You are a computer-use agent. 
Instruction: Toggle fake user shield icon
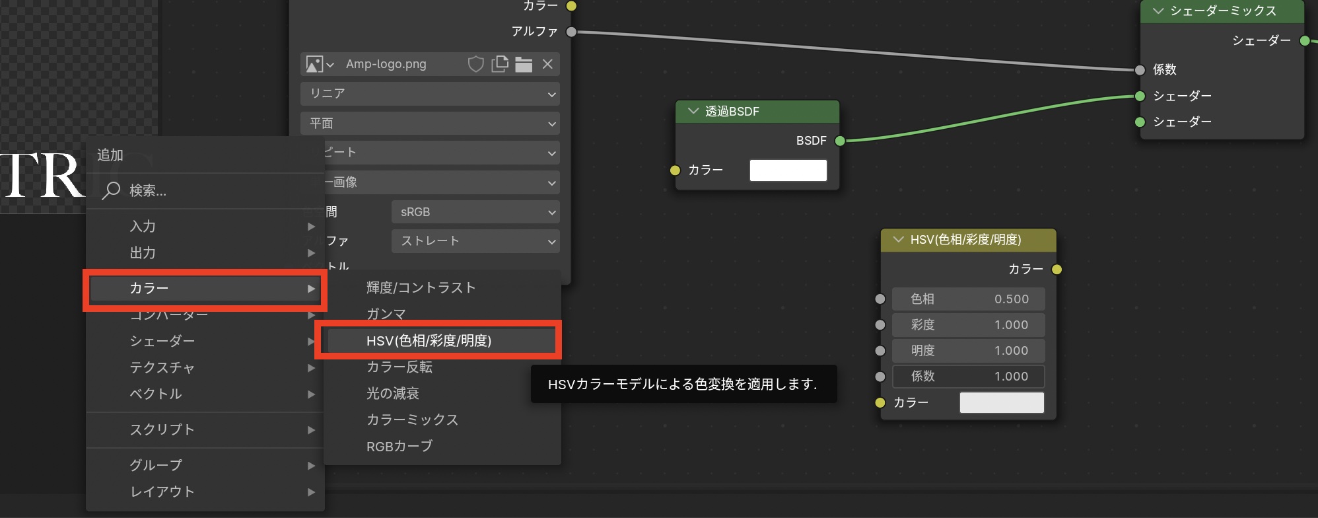coord(475,64)
